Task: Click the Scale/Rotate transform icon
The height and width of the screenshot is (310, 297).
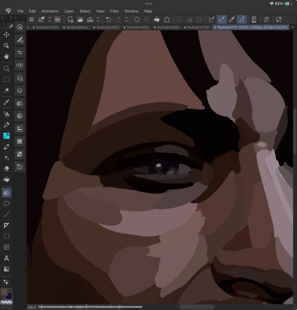Action: 167,19
